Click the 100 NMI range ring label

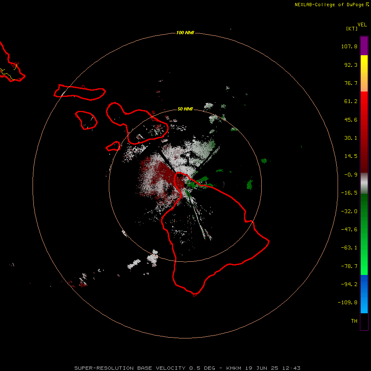click(x=185, y=33)
